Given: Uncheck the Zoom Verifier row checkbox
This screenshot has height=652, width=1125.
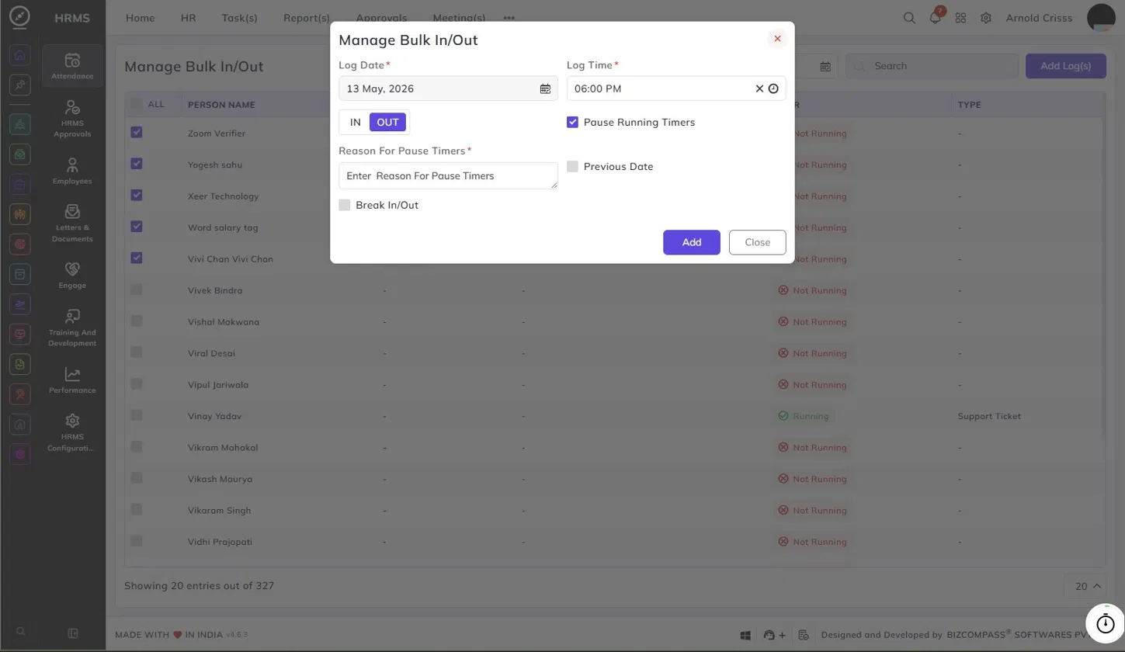Looking at the screenshot, I should [137, 133].
